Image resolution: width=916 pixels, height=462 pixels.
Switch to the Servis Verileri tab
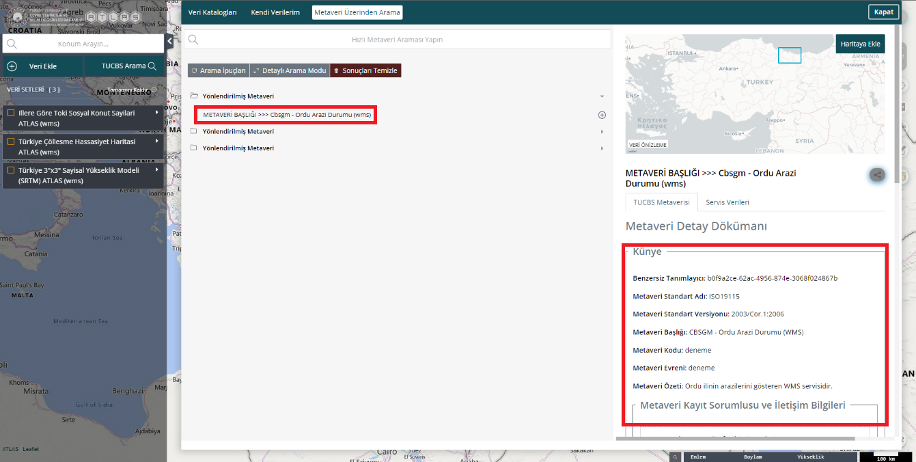[727, 202]
